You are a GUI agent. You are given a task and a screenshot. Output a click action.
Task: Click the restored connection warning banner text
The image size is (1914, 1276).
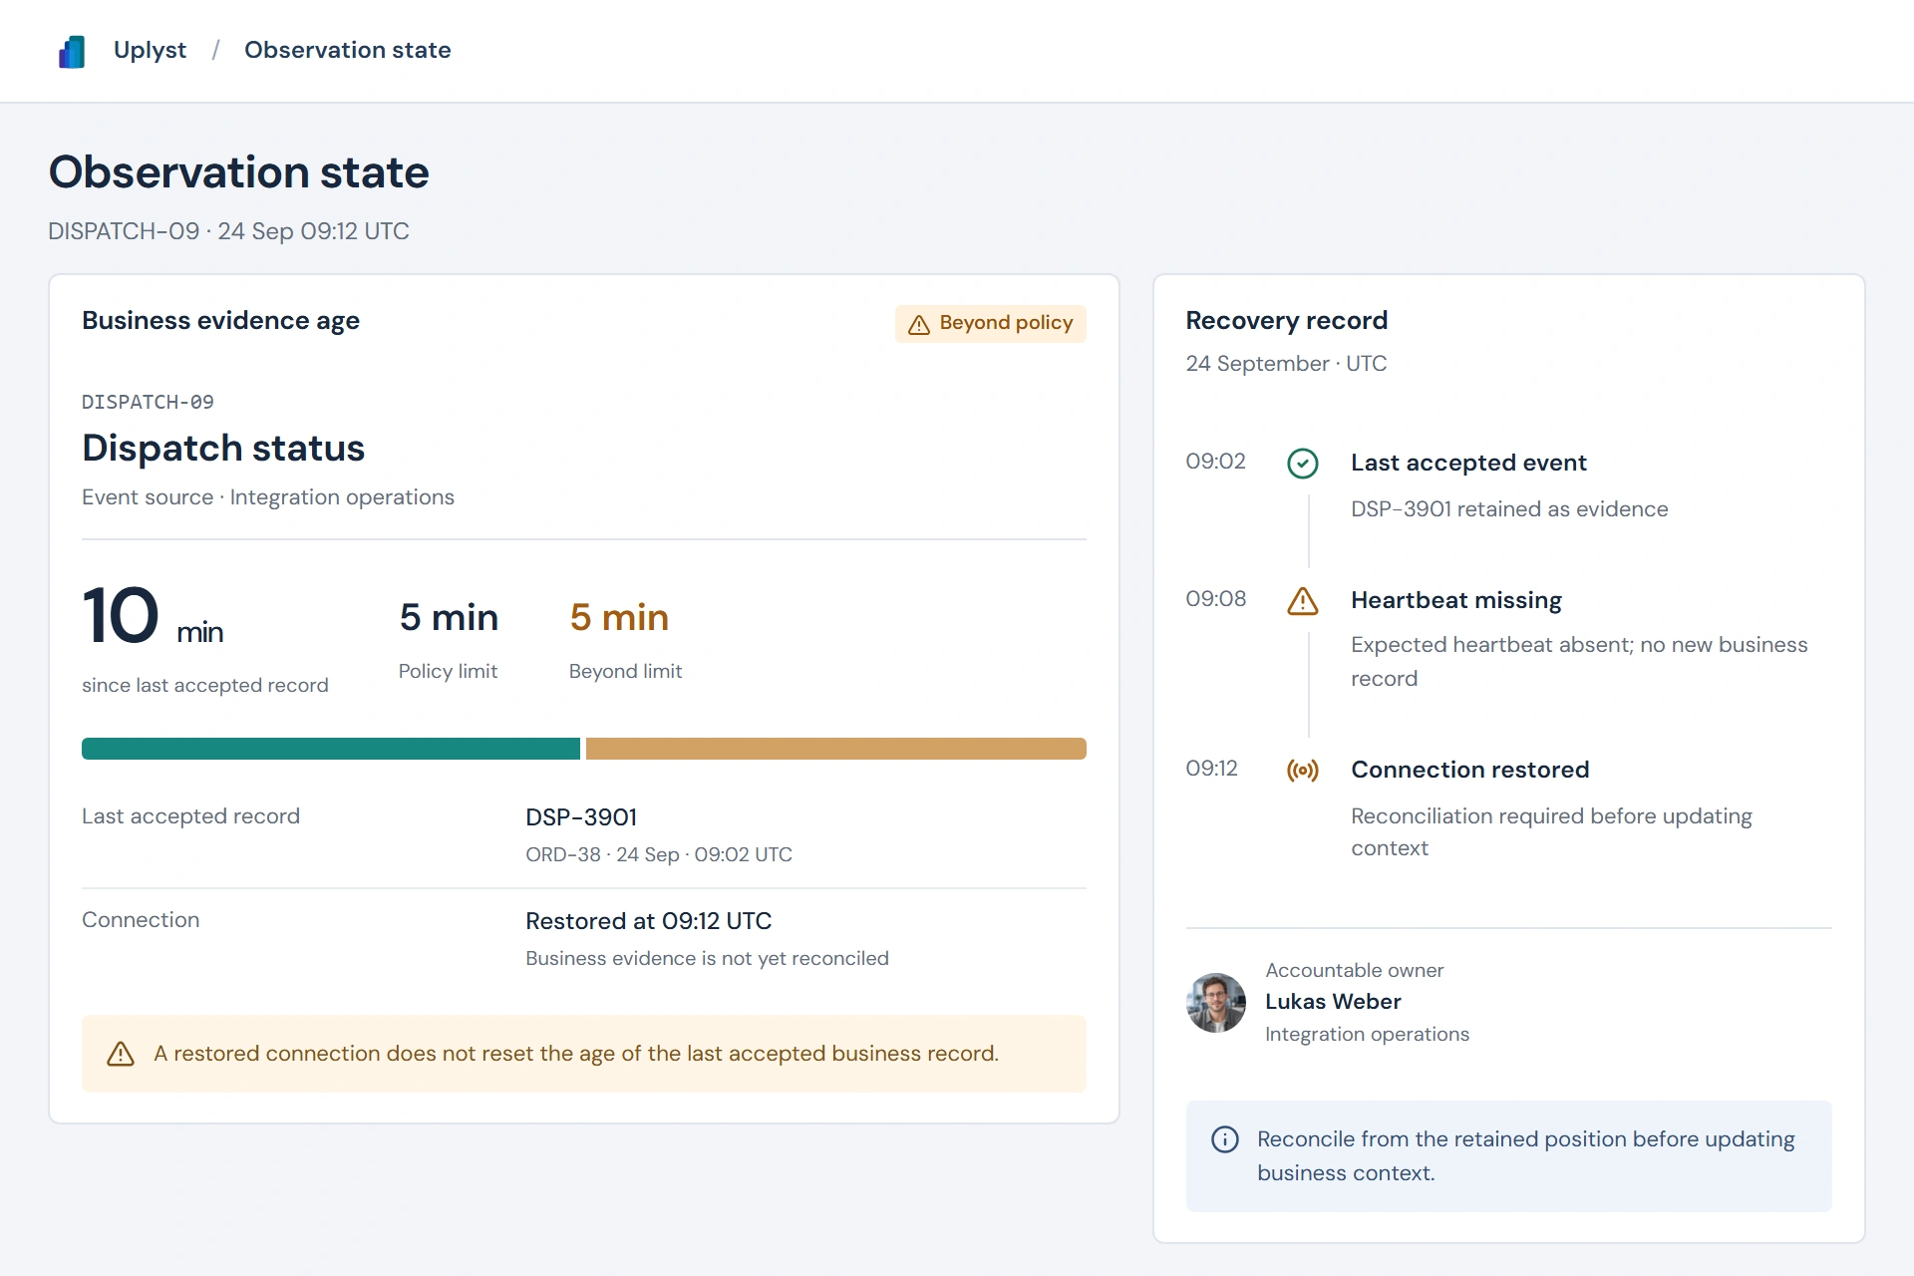tap(576, 1054)
